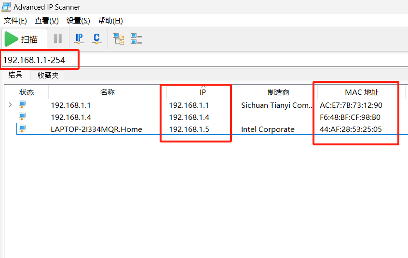Click the class C subnet icon
Viewport: 408px width, 258px height.
(96, 39)
